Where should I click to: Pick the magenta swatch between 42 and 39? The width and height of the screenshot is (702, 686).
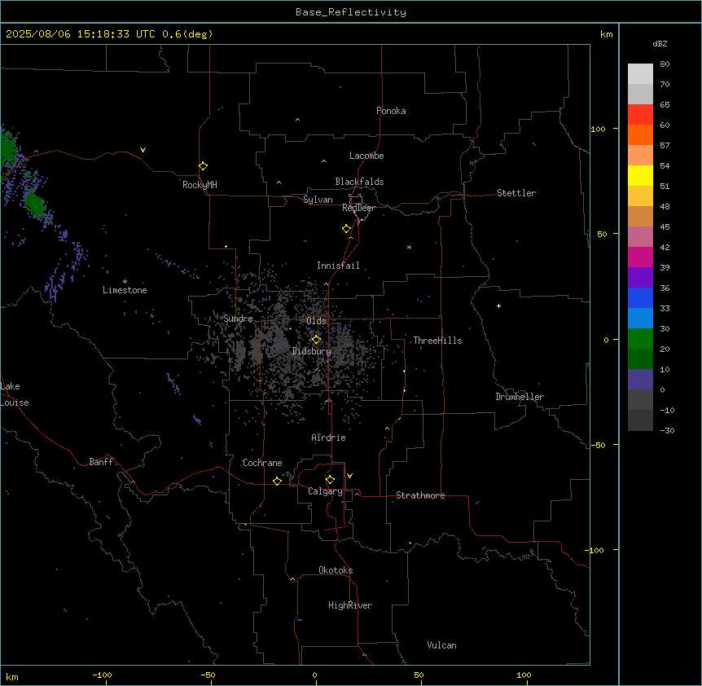click(640, 257)
